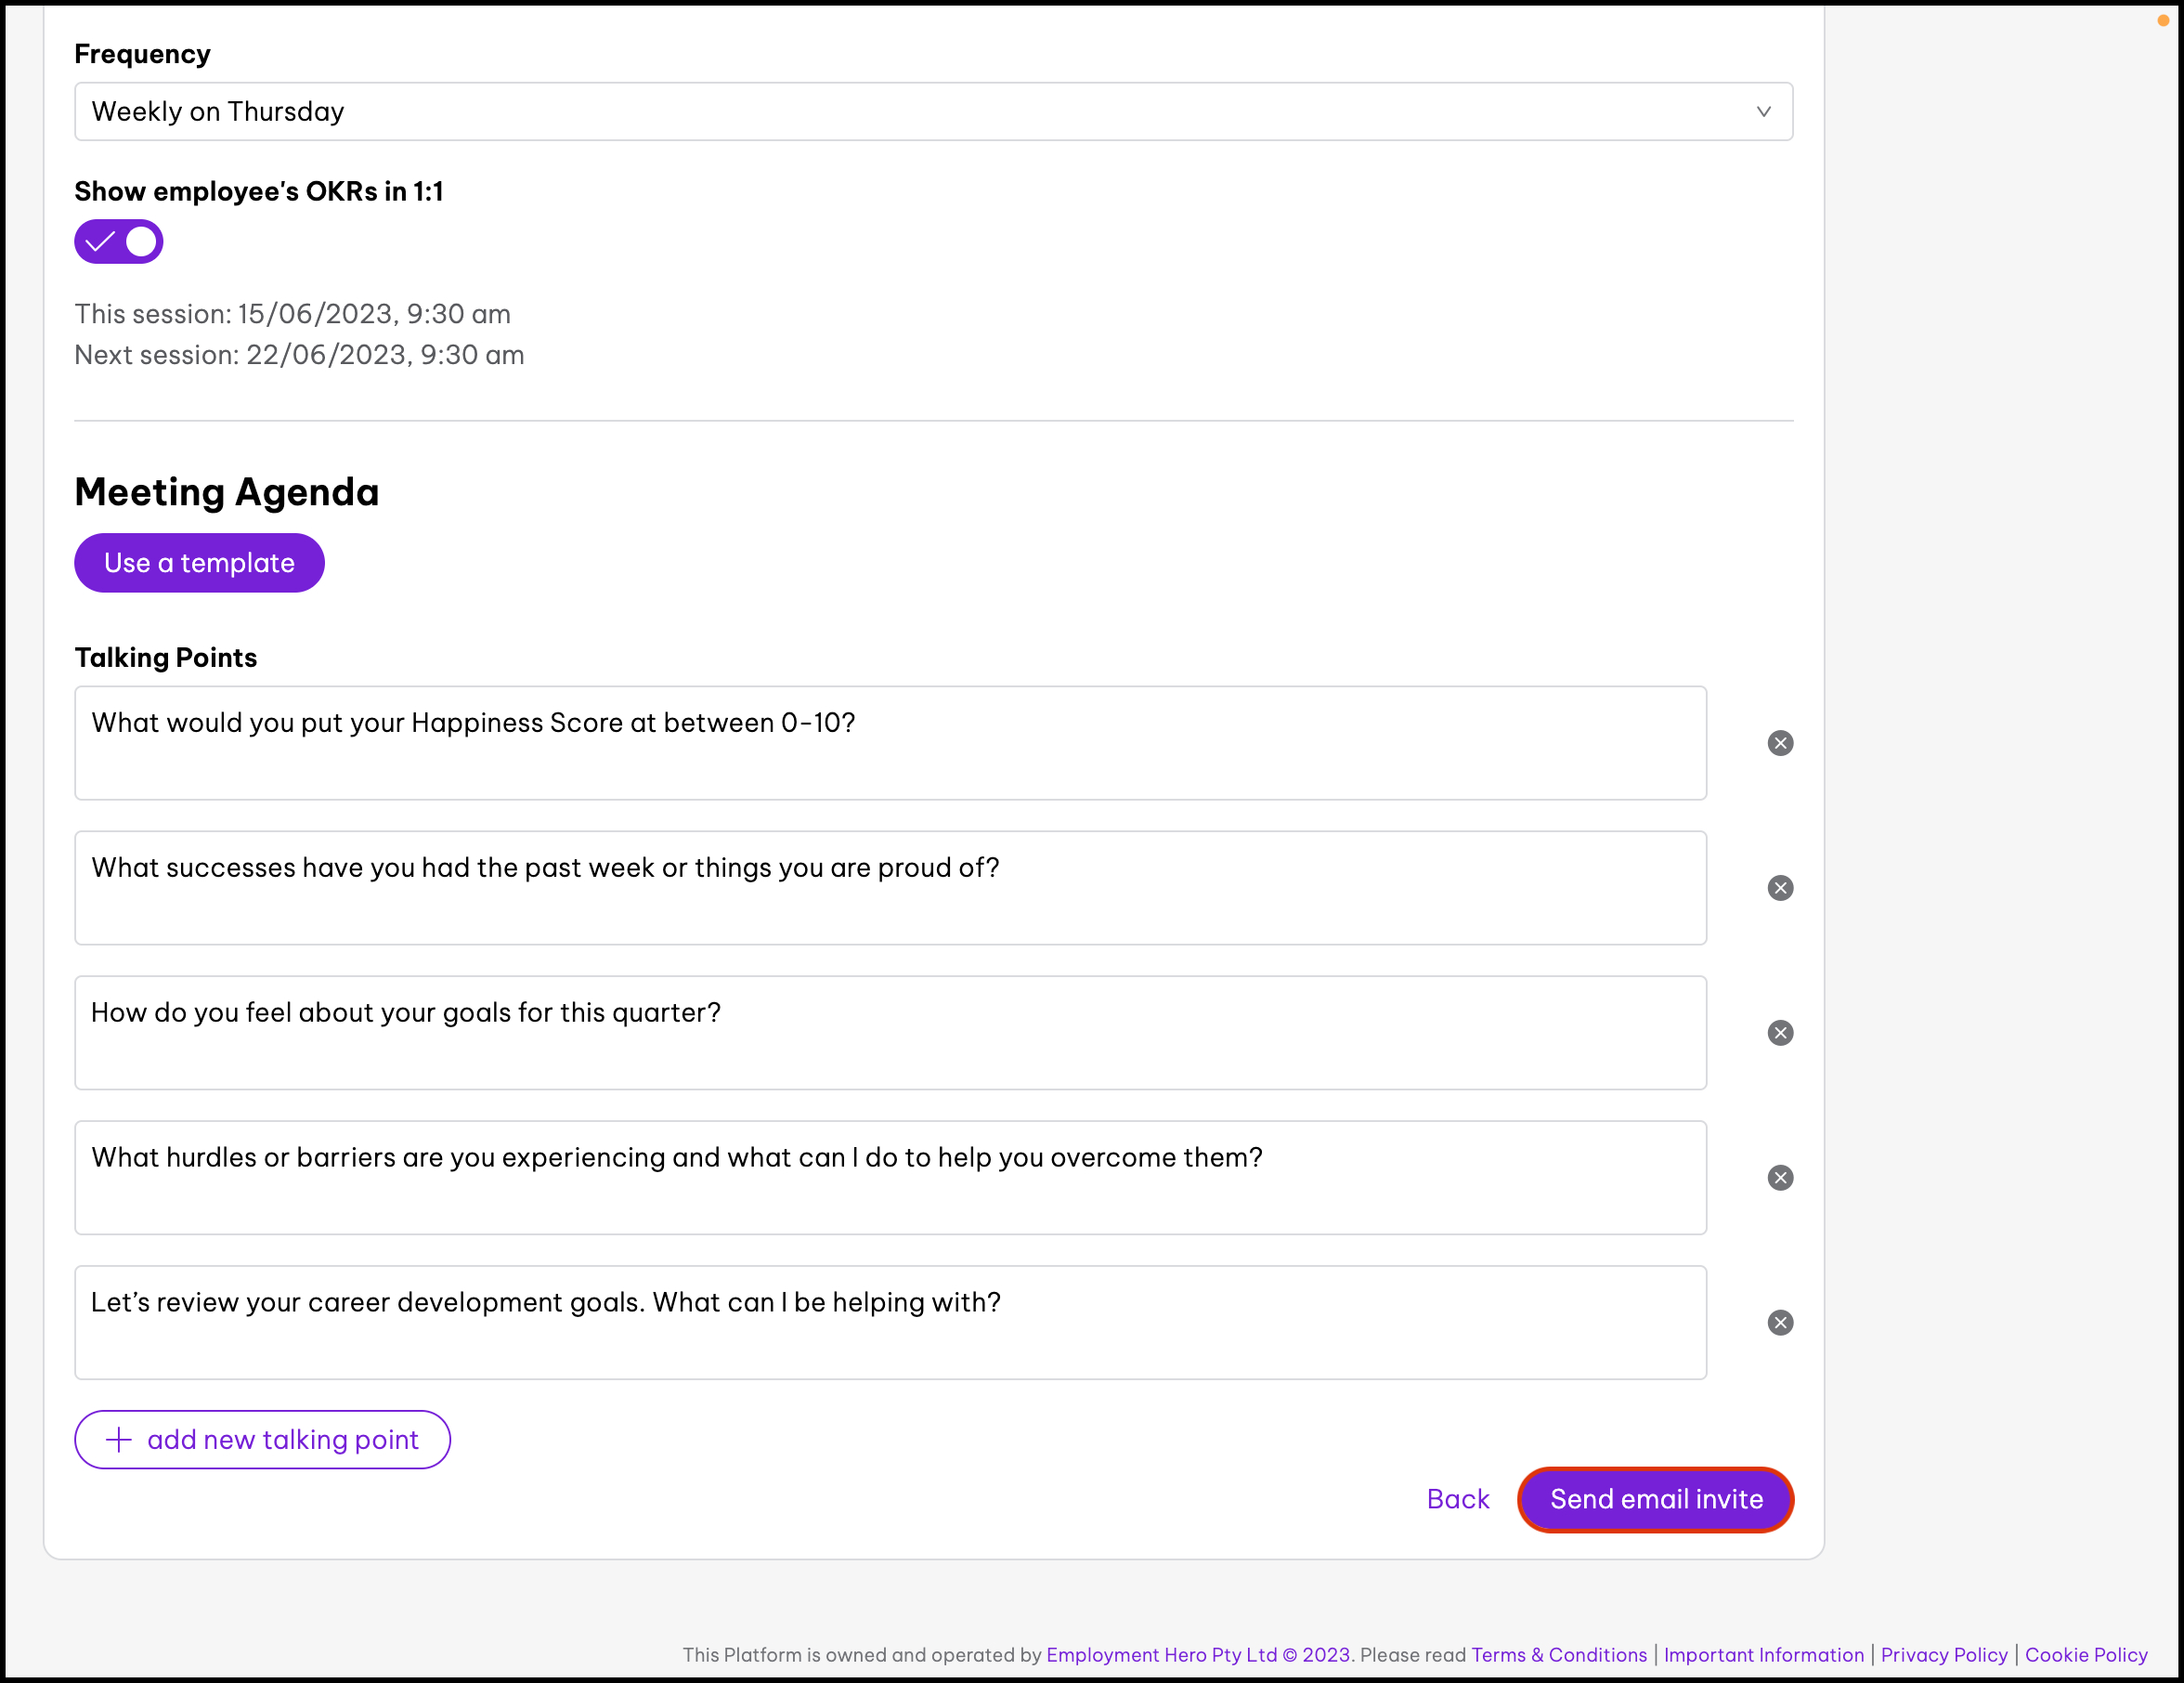Open Terms & Conditions link
The height and width of the screenshot is (1683, 2184).
(x=1558, y=1655)
